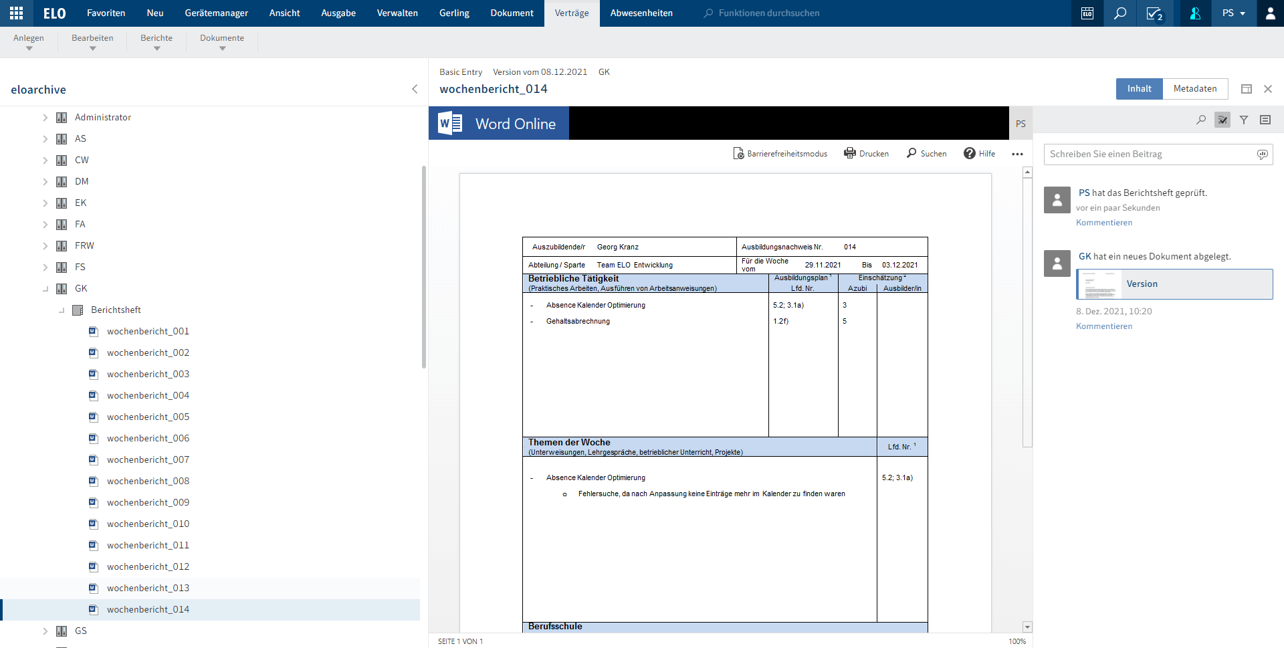This screenshot has height=648, width=1284.
Task: Click the GK author link in feed
Action: [1085, 256]
